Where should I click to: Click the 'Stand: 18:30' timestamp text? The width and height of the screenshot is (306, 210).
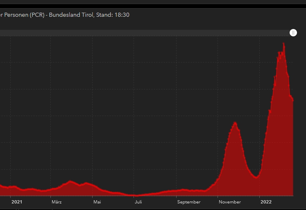[115, 15]
